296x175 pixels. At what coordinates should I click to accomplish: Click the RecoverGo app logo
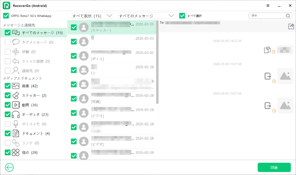pyautogui.click(x=6, y=6)
